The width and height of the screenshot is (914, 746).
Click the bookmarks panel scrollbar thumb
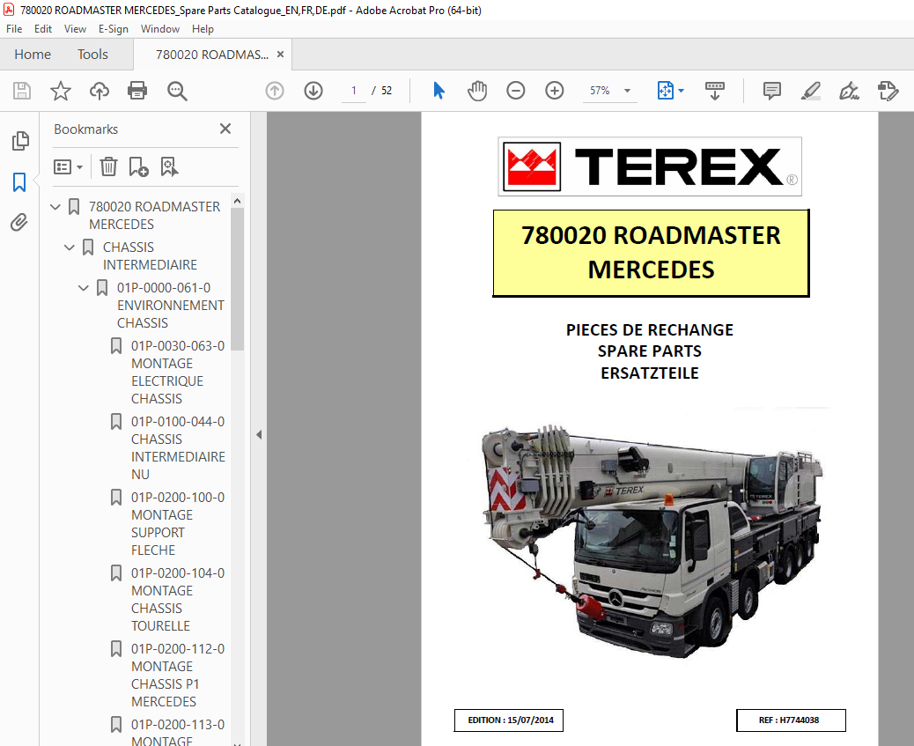(x=237, y=279)
